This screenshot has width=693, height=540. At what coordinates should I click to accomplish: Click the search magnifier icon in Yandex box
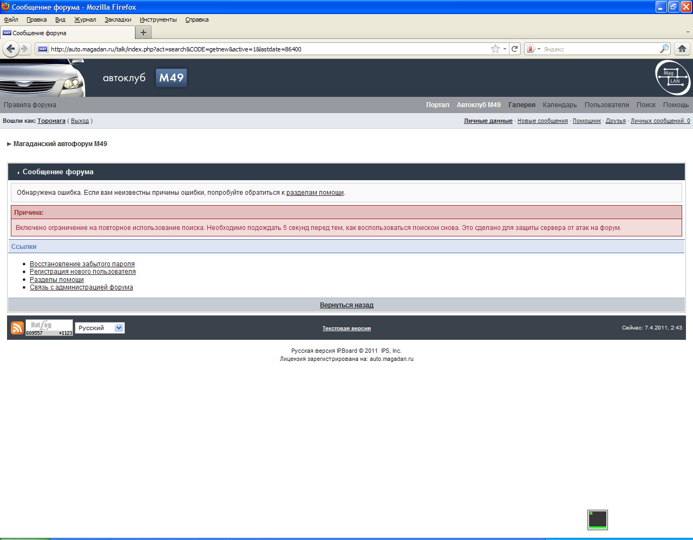pos(664,49)
